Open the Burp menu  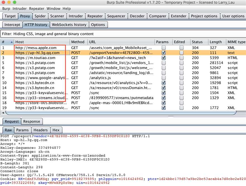tap(6, 9)
